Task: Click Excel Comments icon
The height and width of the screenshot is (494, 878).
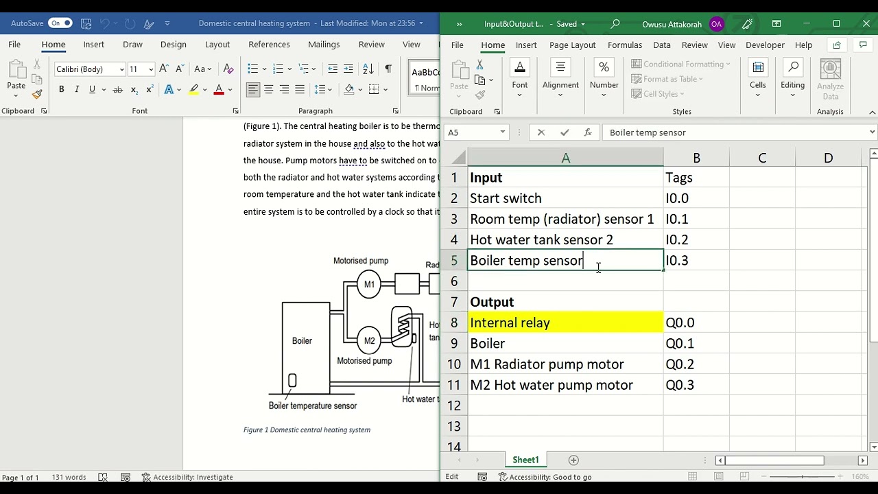Action: [863, 45]
